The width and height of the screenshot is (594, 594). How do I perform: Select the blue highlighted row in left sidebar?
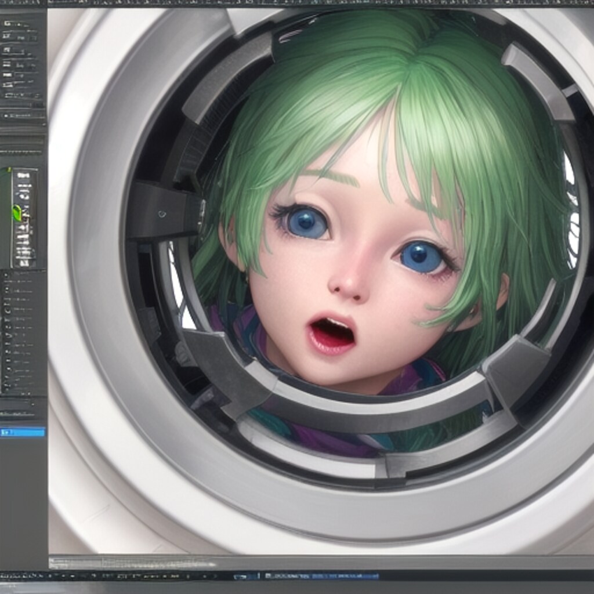(23, 432)
